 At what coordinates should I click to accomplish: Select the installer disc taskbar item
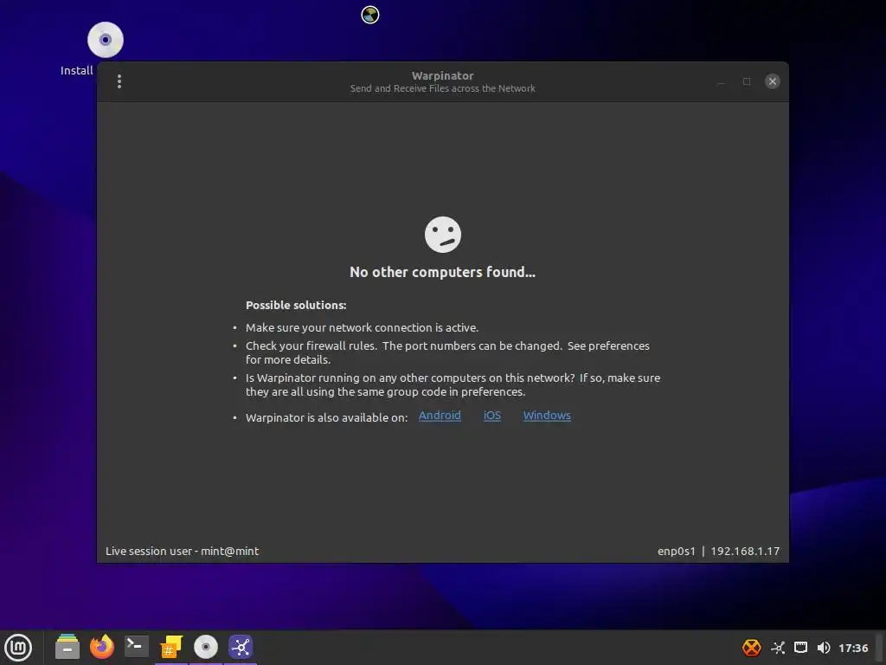206,647
